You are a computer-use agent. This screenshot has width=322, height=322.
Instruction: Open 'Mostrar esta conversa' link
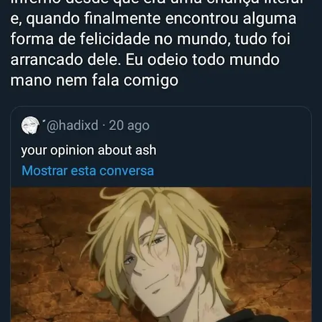coord(87,171)
